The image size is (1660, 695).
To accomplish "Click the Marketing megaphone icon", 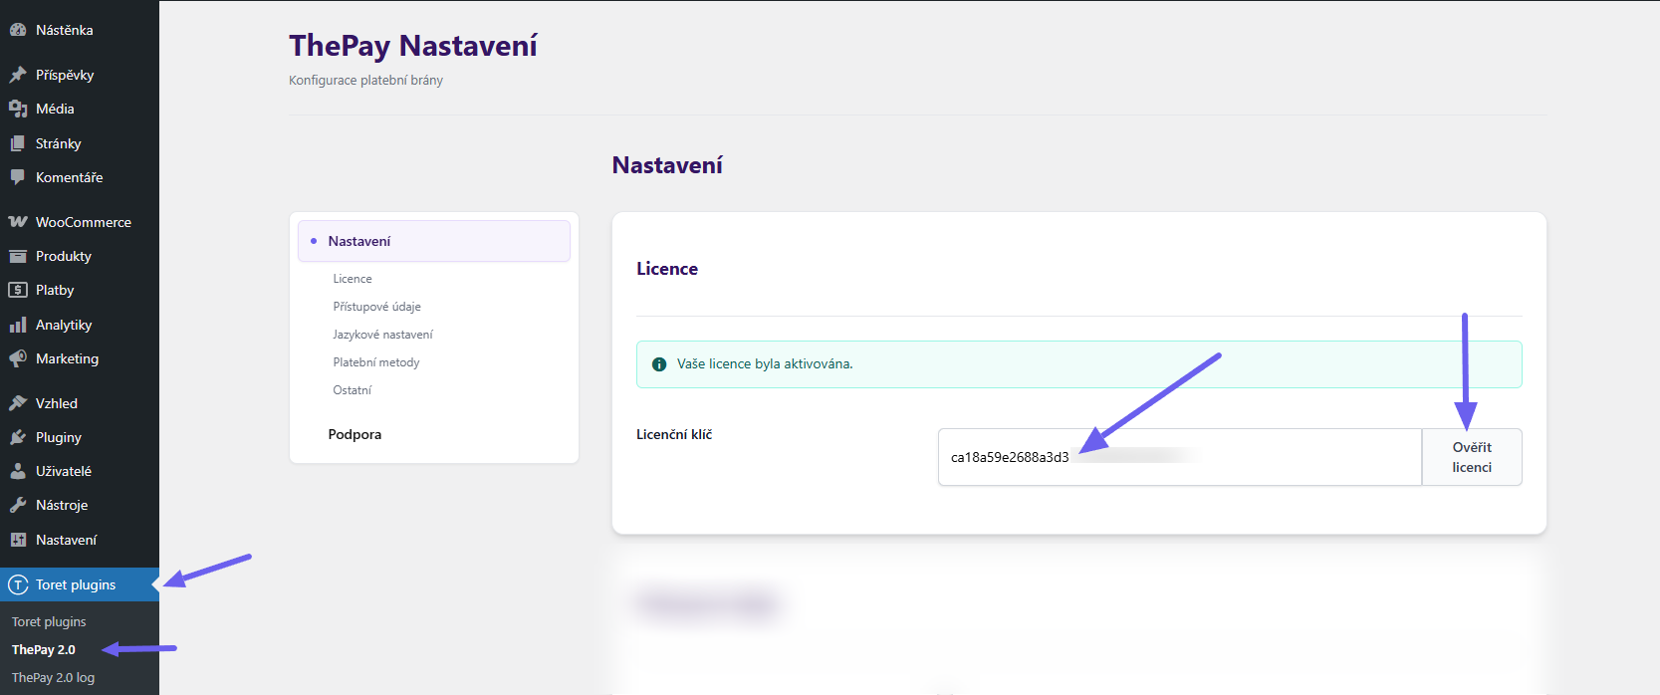I will coord(18,358).
